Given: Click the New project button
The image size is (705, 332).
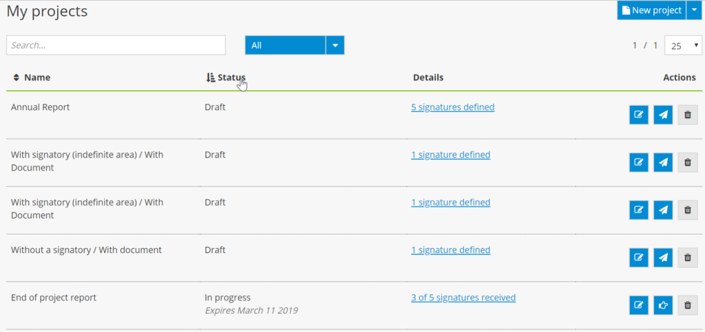Looking at the screenshot, I should [x=651, y=10].
